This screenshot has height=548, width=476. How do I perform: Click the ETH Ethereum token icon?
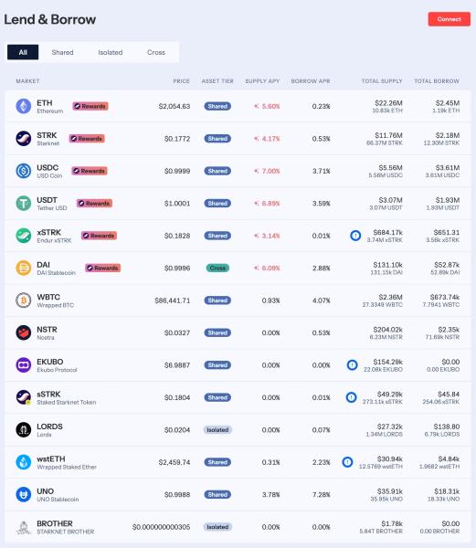tap(24, 106)
